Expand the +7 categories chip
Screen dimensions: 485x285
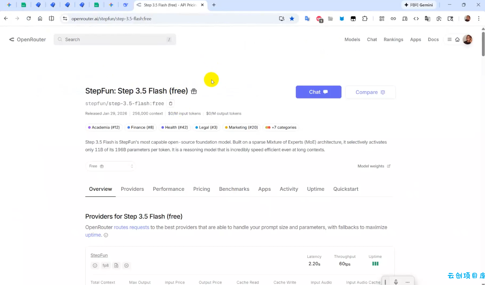281,127
